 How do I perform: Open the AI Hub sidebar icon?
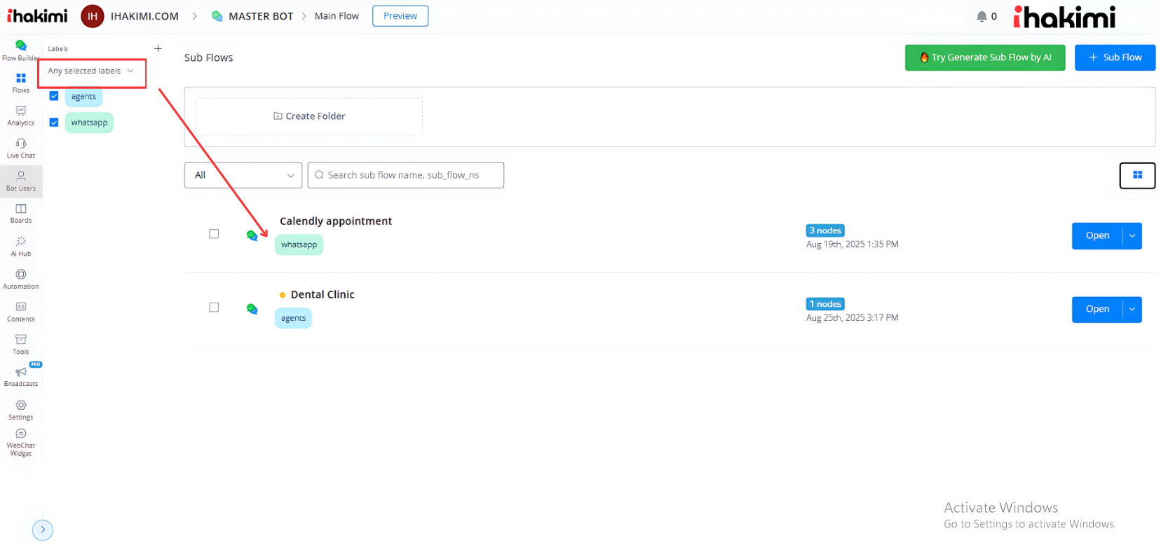[21, 242]
